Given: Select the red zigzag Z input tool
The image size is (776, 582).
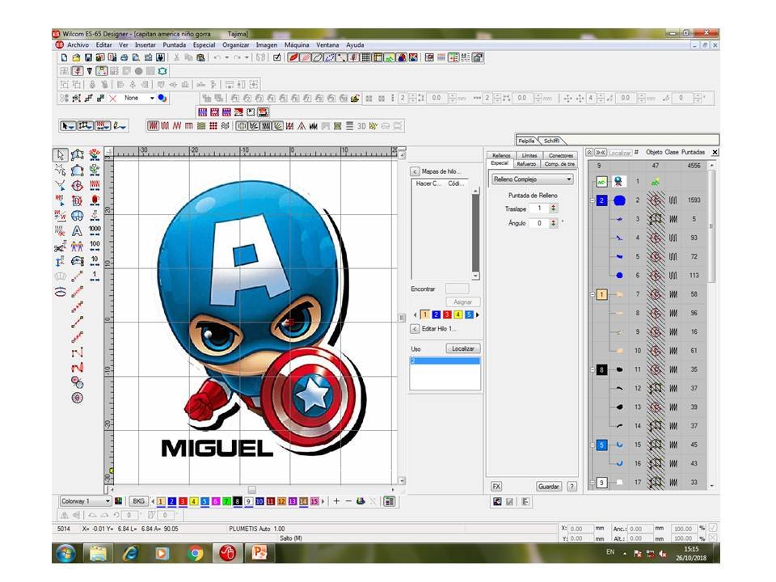Looking at the screenshot, I should click(x=77, y=368).
